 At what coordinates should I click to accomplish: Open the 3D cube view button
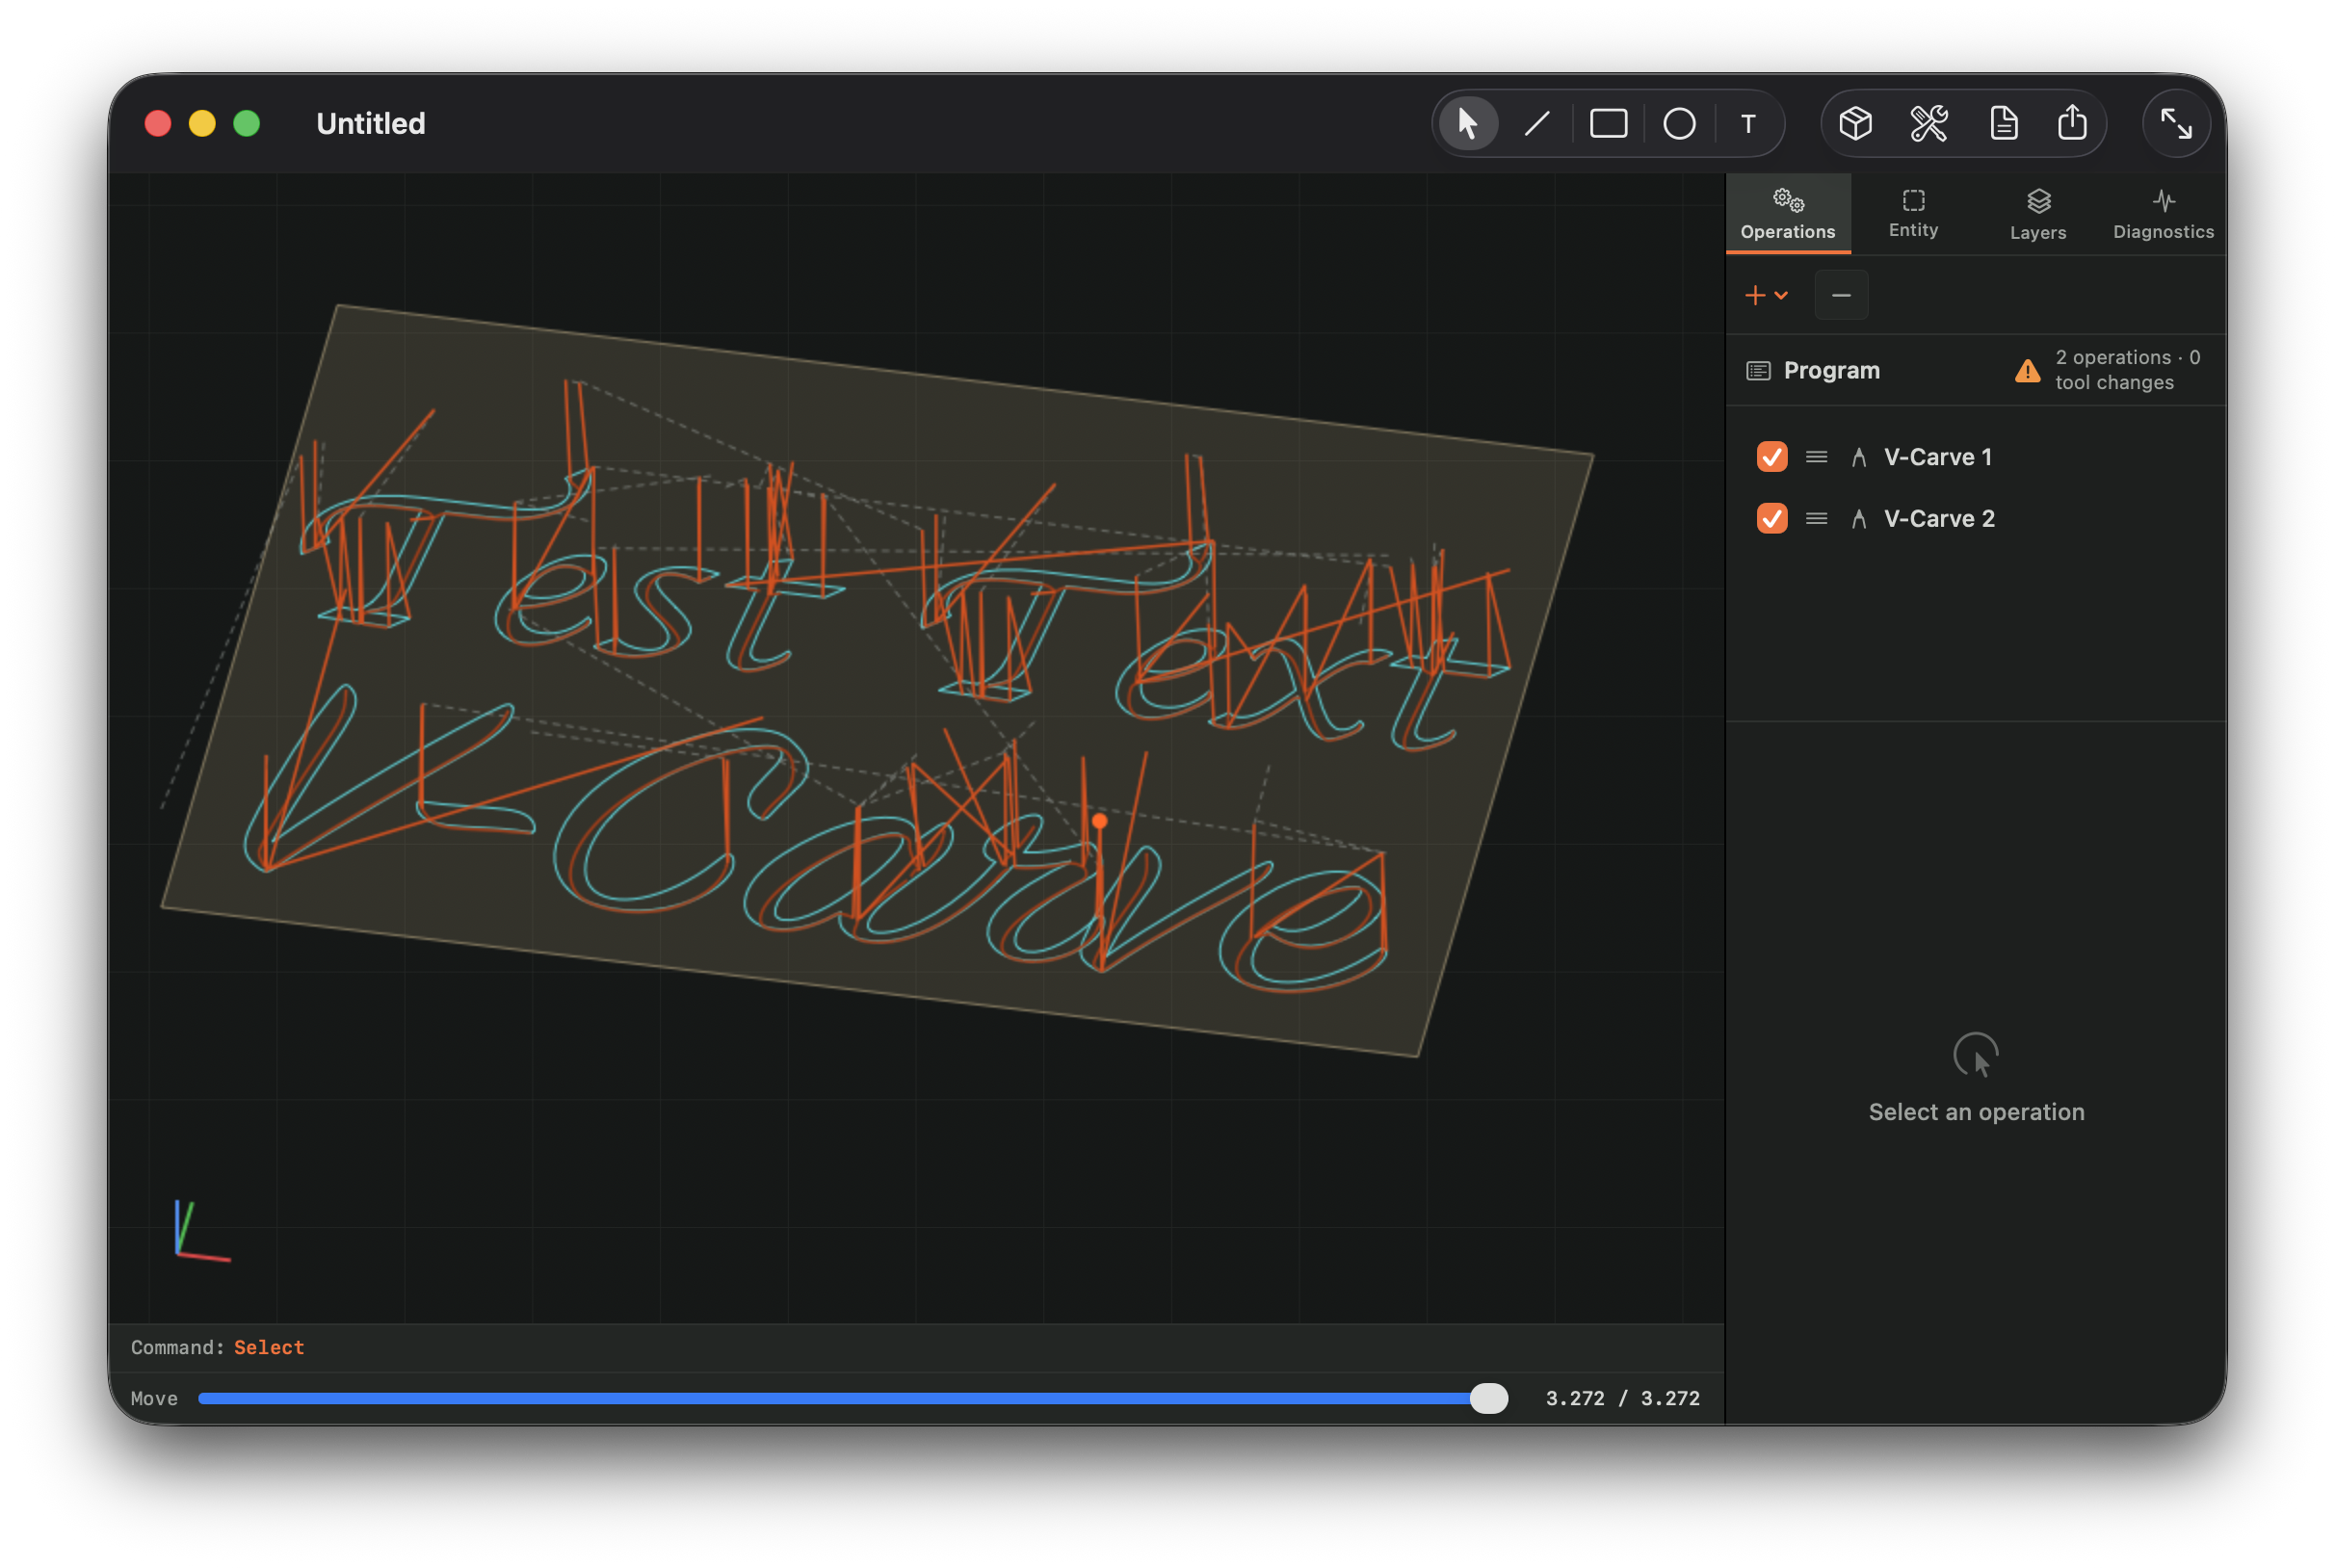coord(1856,124)
